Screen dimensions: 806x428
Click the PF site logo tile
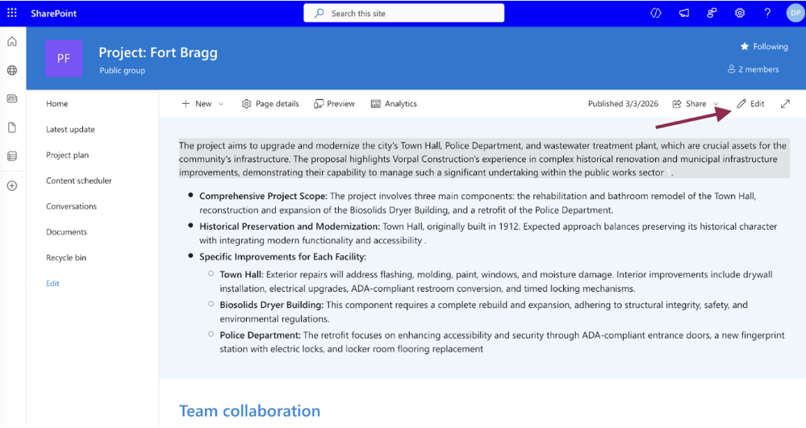click(x=63, y=58)
